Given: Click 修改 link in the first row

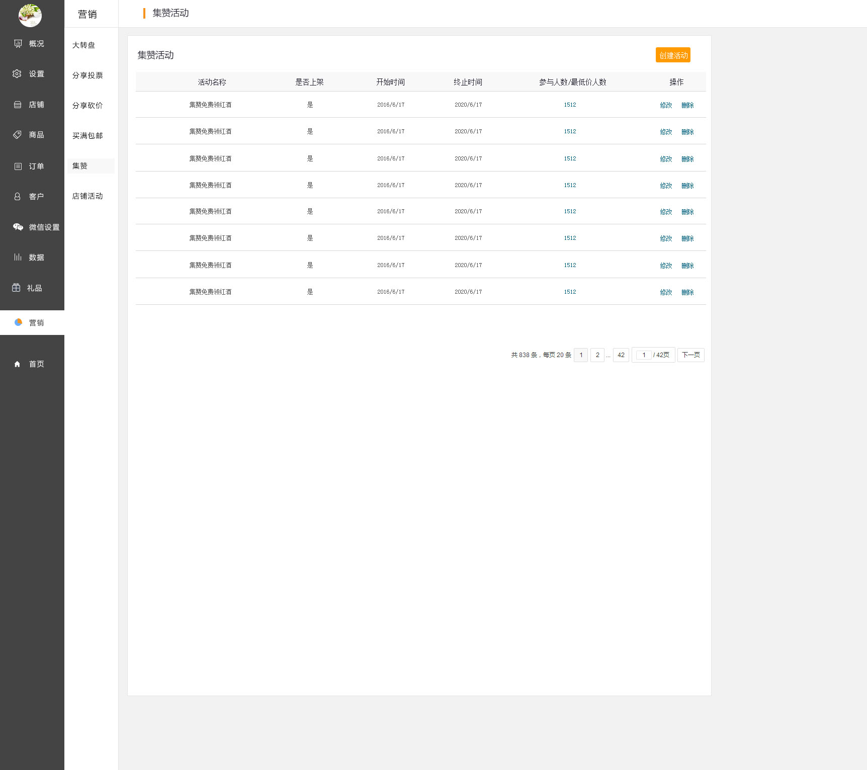Looking at the screenshot, I should [666, 105].
